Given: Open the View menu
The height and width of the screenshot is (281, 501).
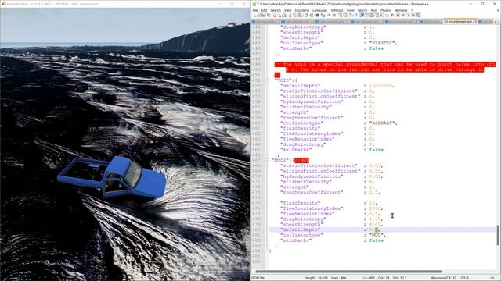Looking at the screenshot, I should [287, 10].
